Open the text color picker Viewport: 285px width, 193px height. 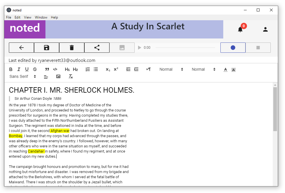(225, 70)
